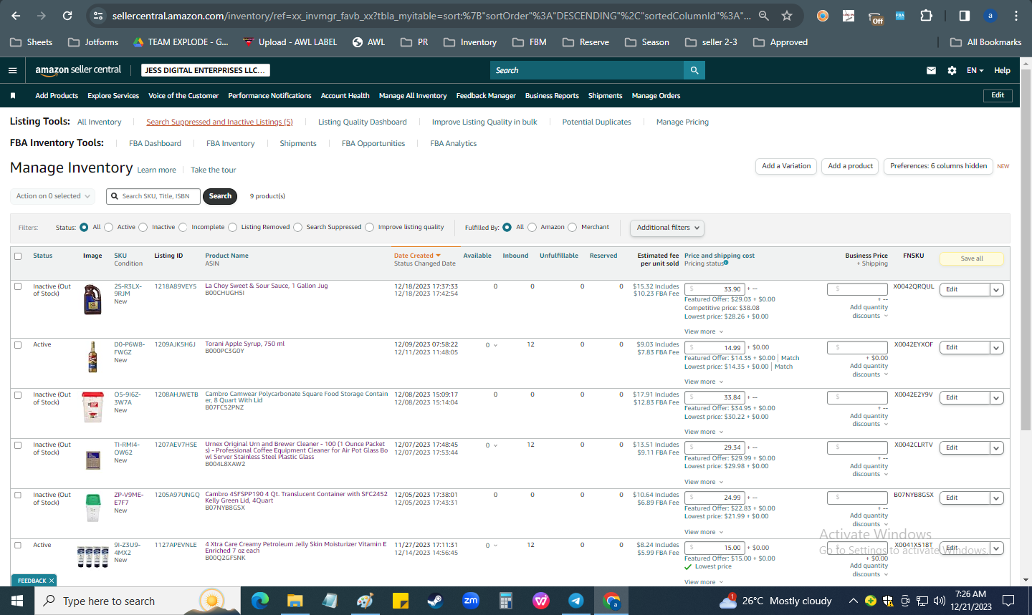Select Merchant under Fulfilled By
The height and width of the screenshot is (615, 1032).
click(x=572, y=227)
